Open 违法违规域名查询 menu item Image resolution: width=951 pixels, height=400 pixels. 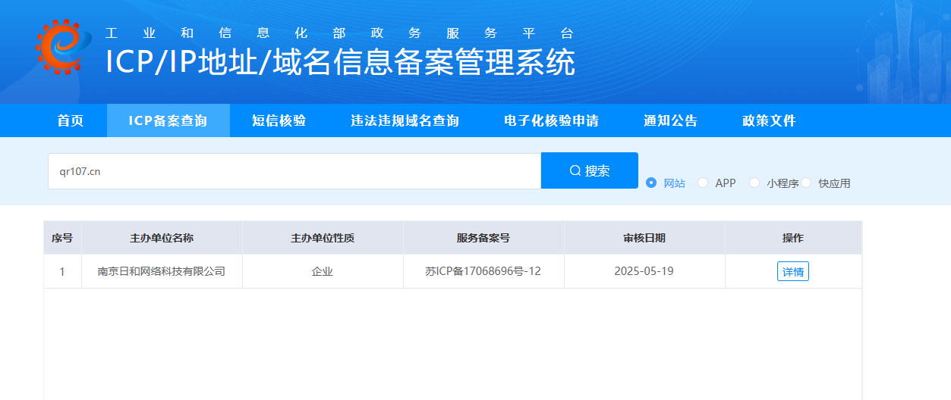click(405, 120)
